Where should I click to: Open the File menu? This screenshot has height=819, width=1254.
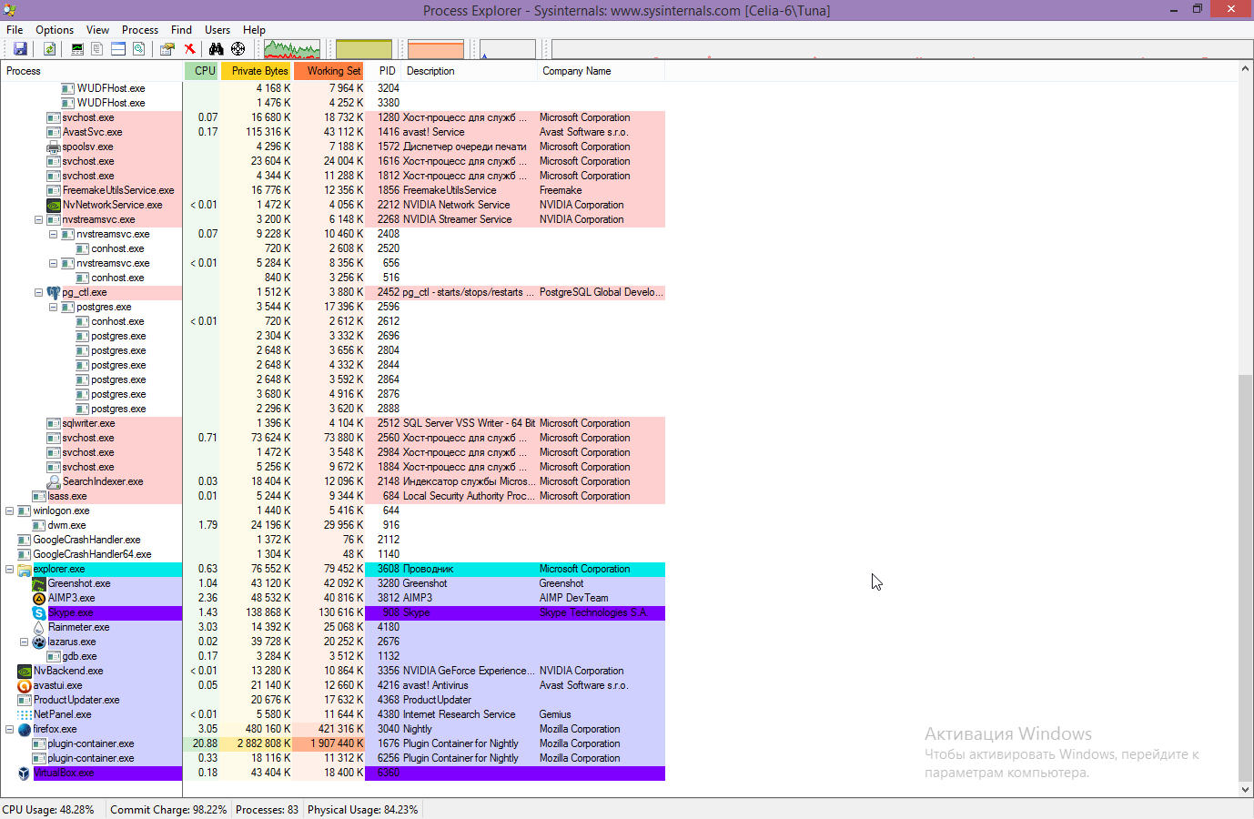(15, 30)
